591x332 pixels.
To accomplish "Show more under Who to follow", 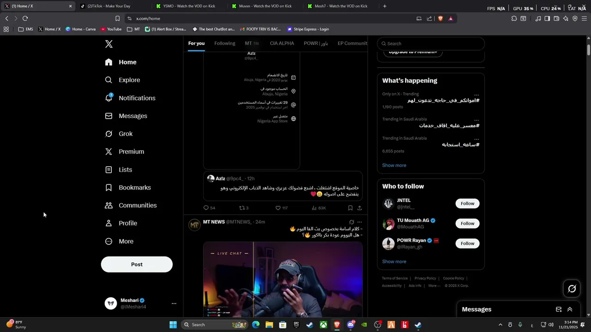I will click(x=394, y=262).
